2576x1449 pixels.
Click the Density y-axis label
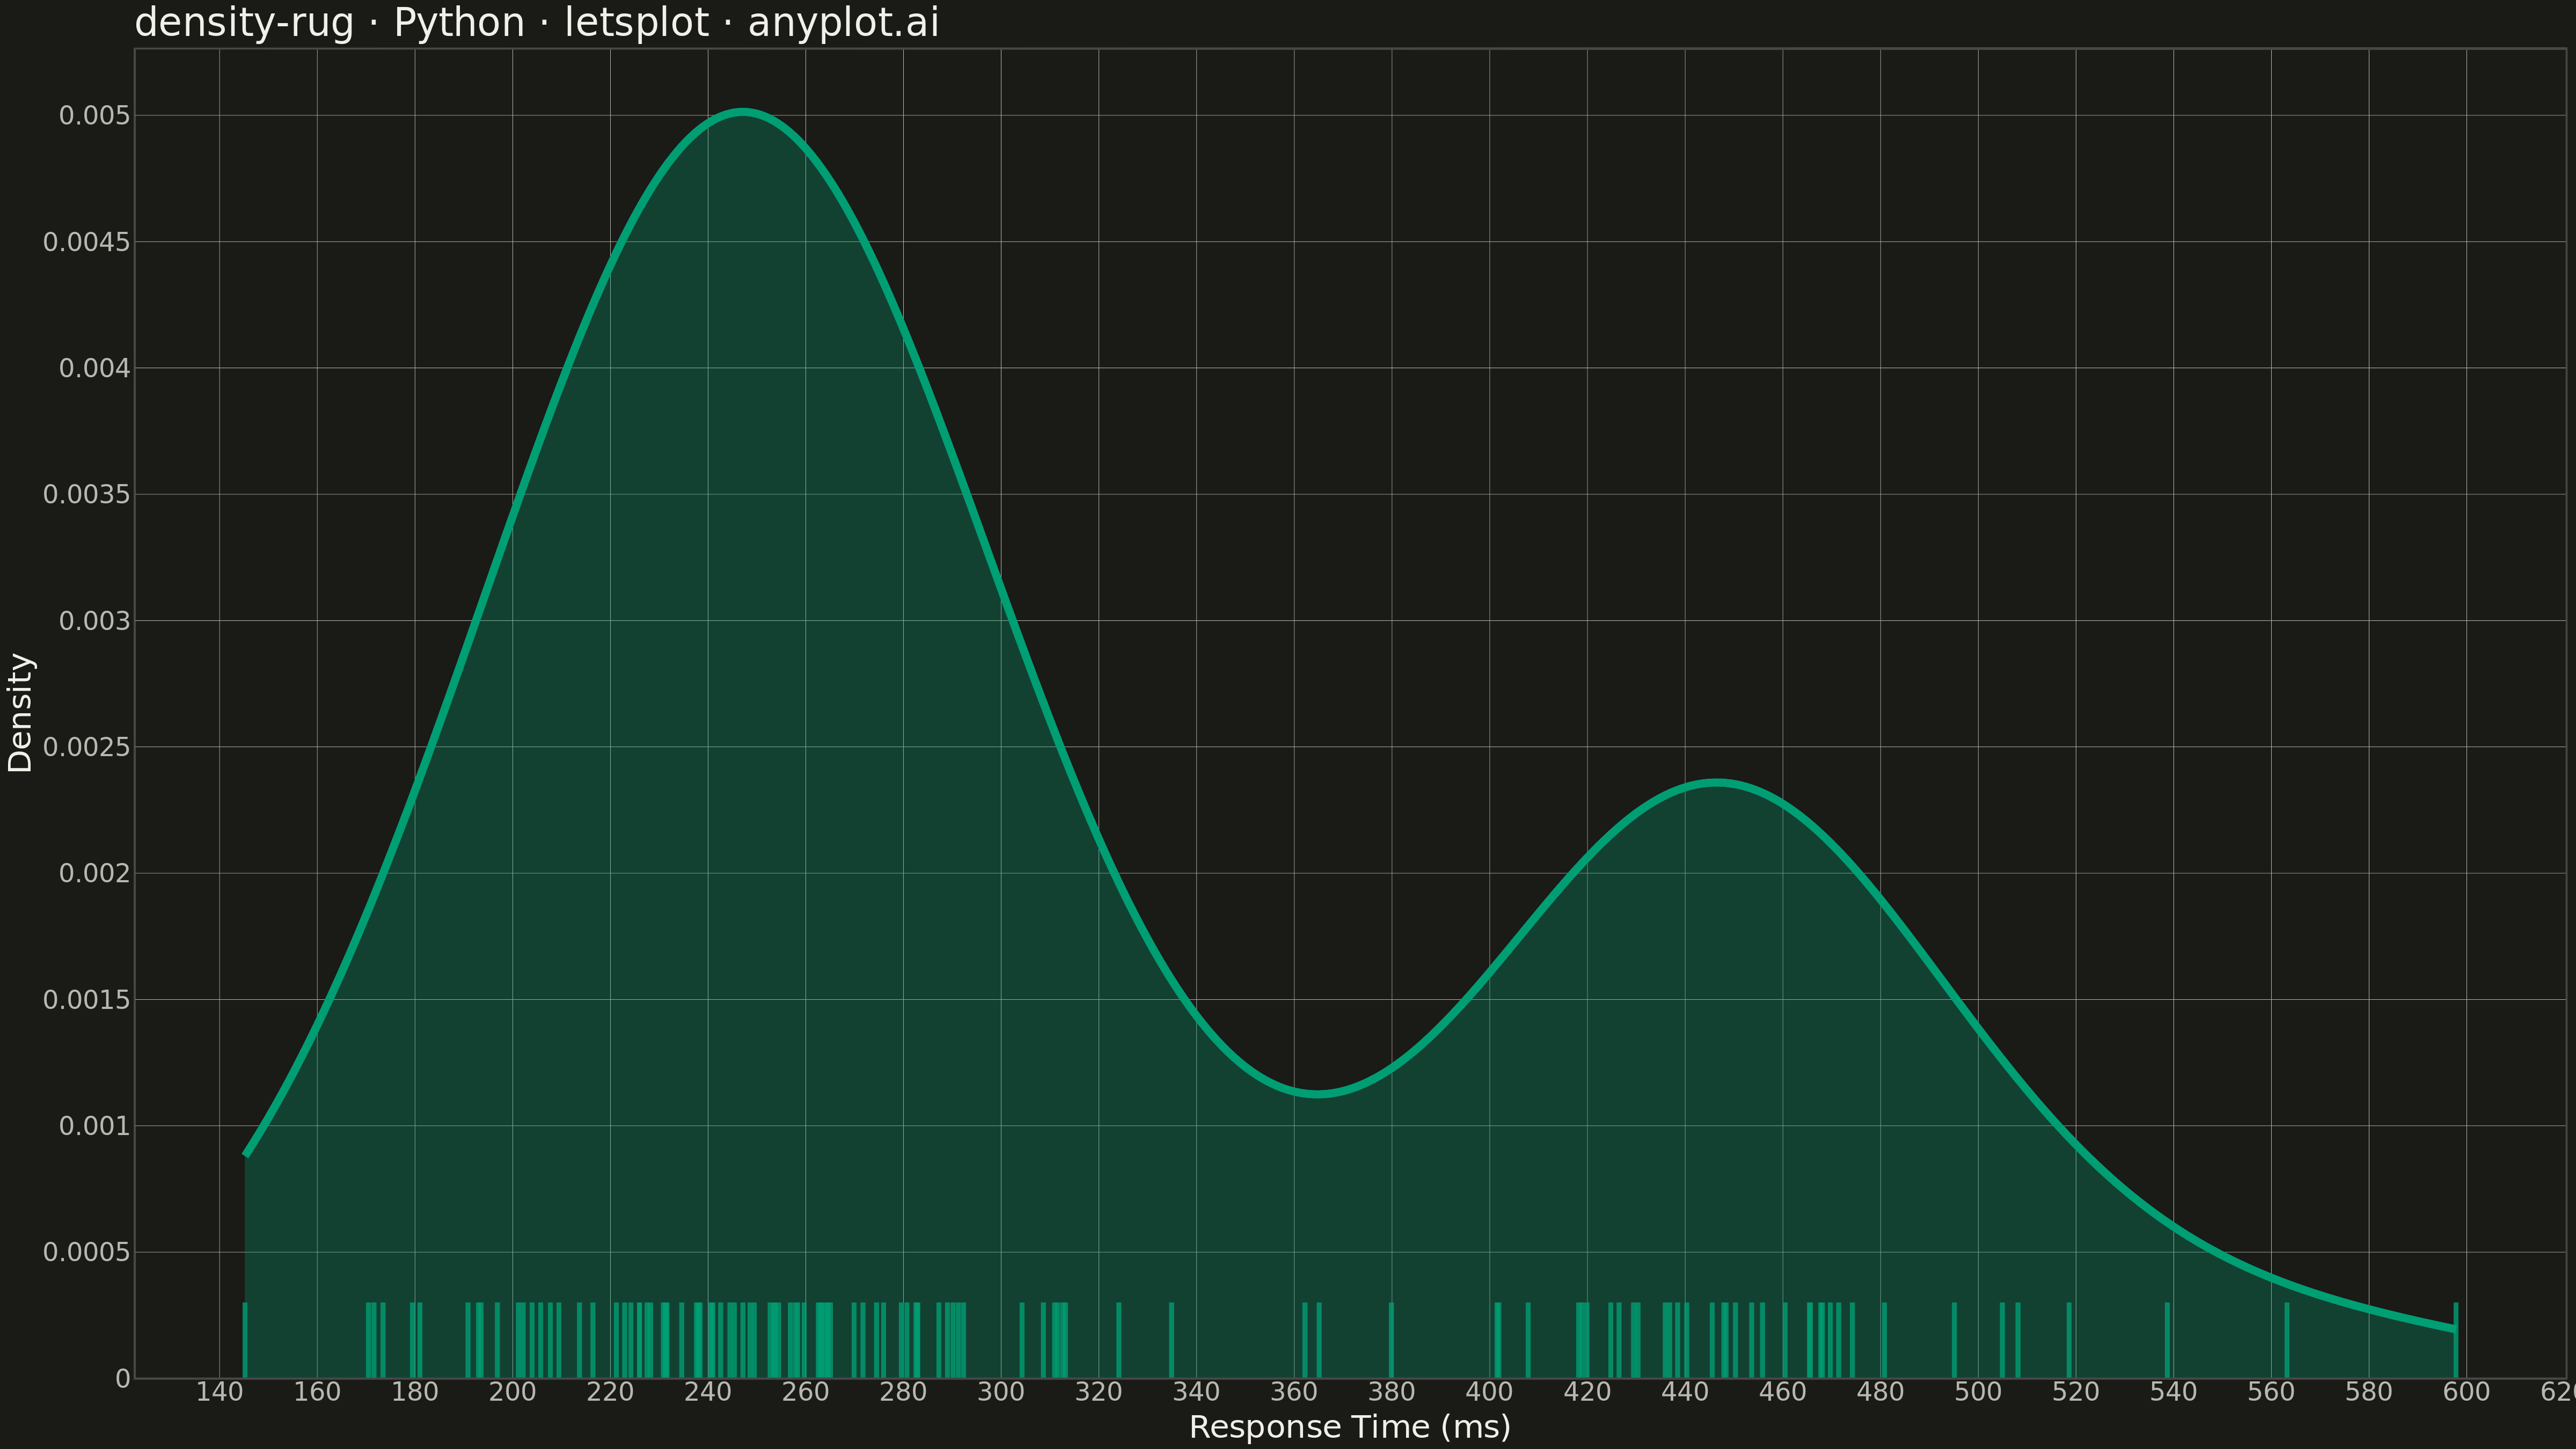[x=20, y=712]
